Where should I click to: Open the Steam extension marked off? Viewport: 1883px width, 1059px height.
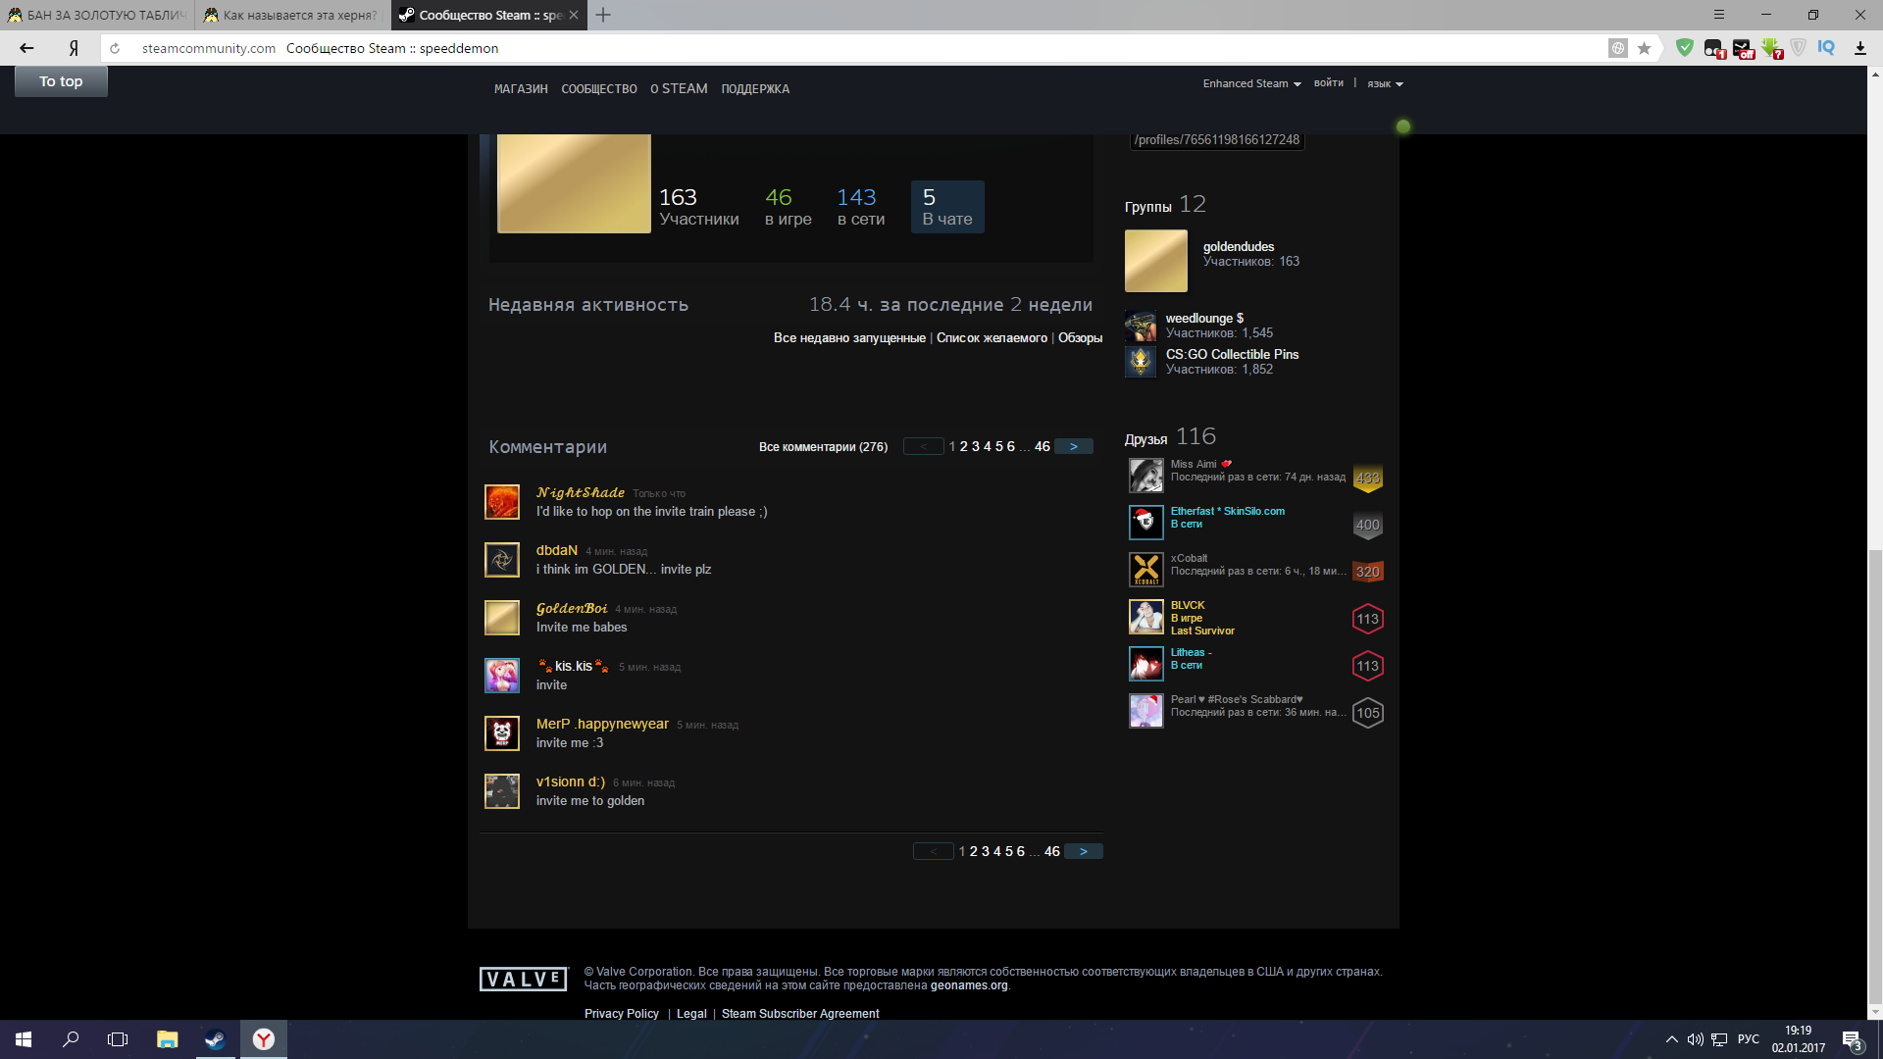(x=1742, y=48)
